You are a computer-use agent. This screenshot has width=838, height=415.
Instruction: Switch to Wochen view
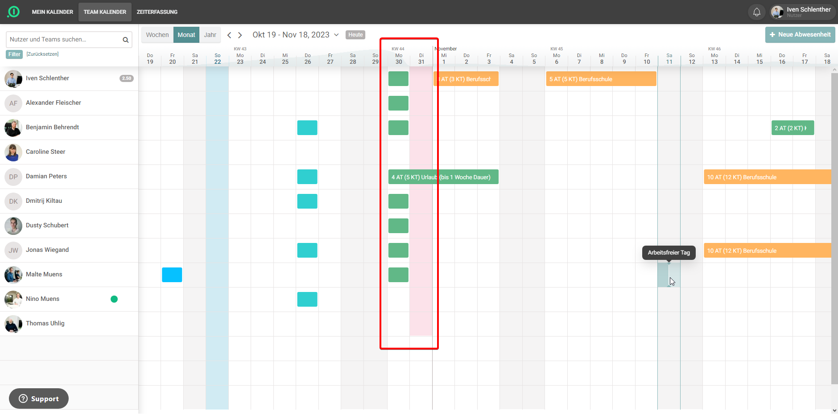[157, 35]
